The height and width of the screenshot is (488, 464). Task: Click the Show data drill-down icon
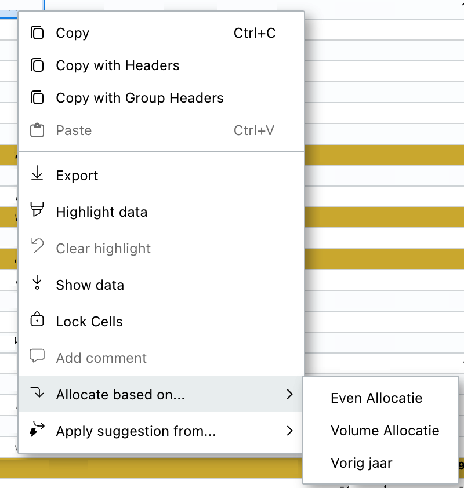point(37,282)
